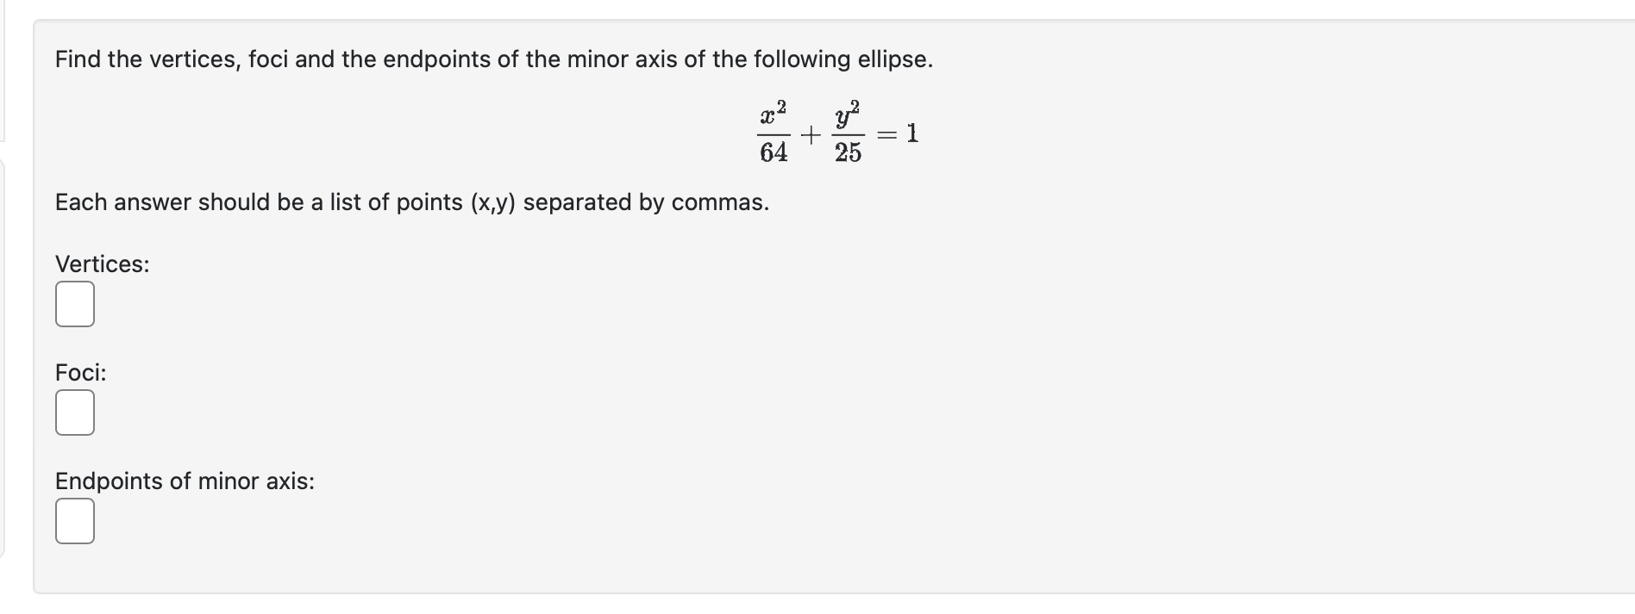Select the Foci label text
The height and width of the screenshot is (614, 1635).
click(x=80, y=372)
